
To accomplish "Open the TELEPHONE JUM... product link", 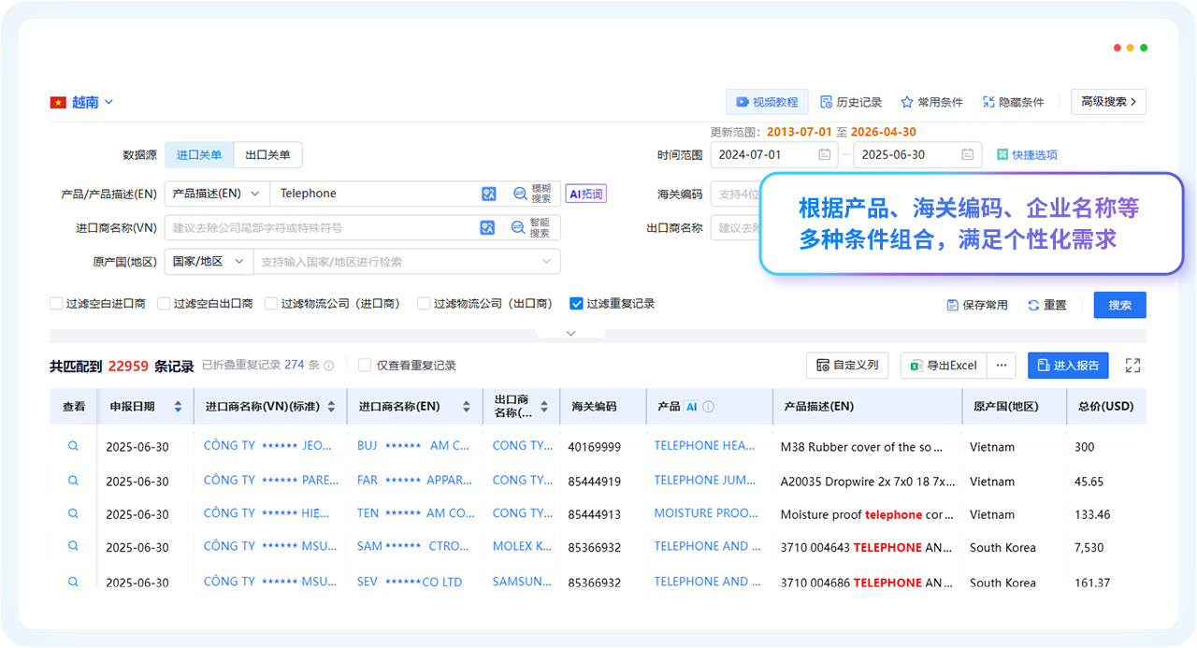I will [x=706, y=481].
